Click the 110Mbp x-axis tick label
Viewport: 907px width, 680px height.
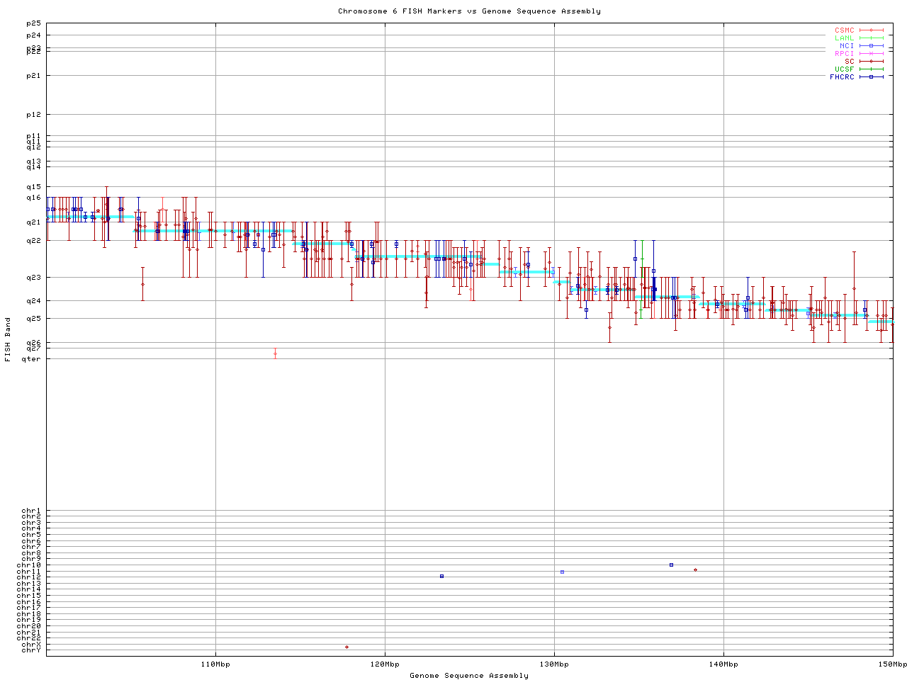(x=215, y=664)
